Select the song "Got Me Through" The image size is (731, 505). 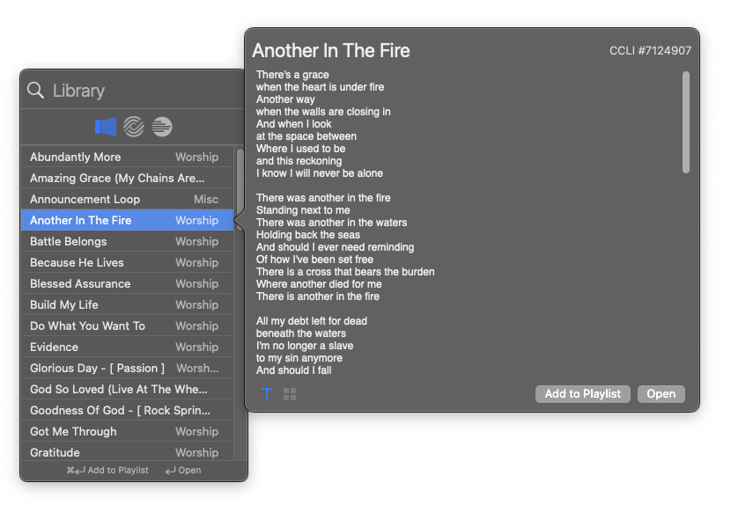click(x=127, y=431)
